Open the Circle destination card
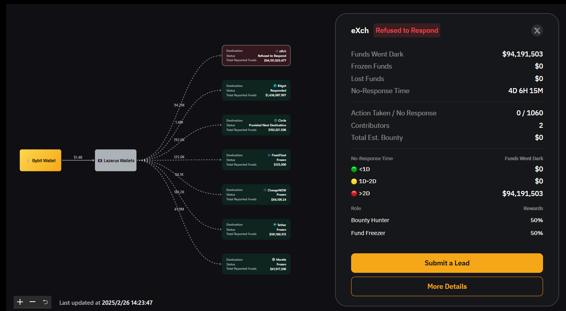This screenshot has width=566, height=311. pos(256,125)
